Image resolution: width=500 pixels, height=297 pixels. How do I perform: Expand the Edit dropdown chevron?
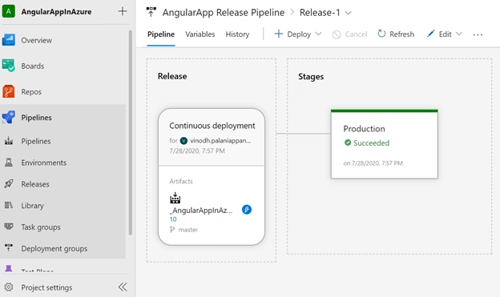click(459, 34)
